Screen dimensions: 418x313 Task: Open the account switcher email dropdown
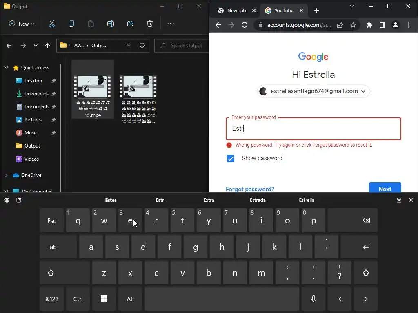[x=313, y=91]
